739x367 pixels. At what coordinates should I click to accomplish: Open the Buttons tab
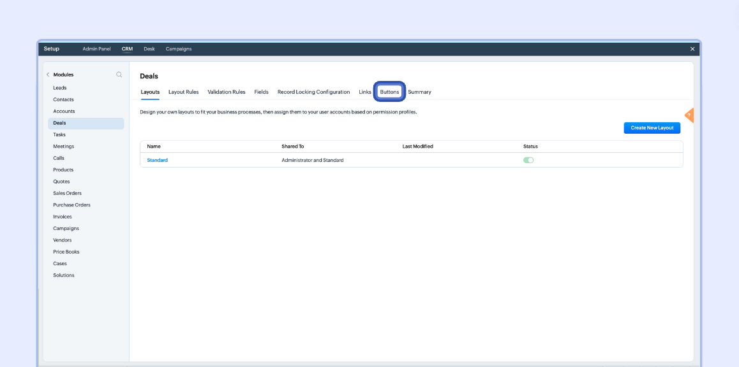point(389,92)
